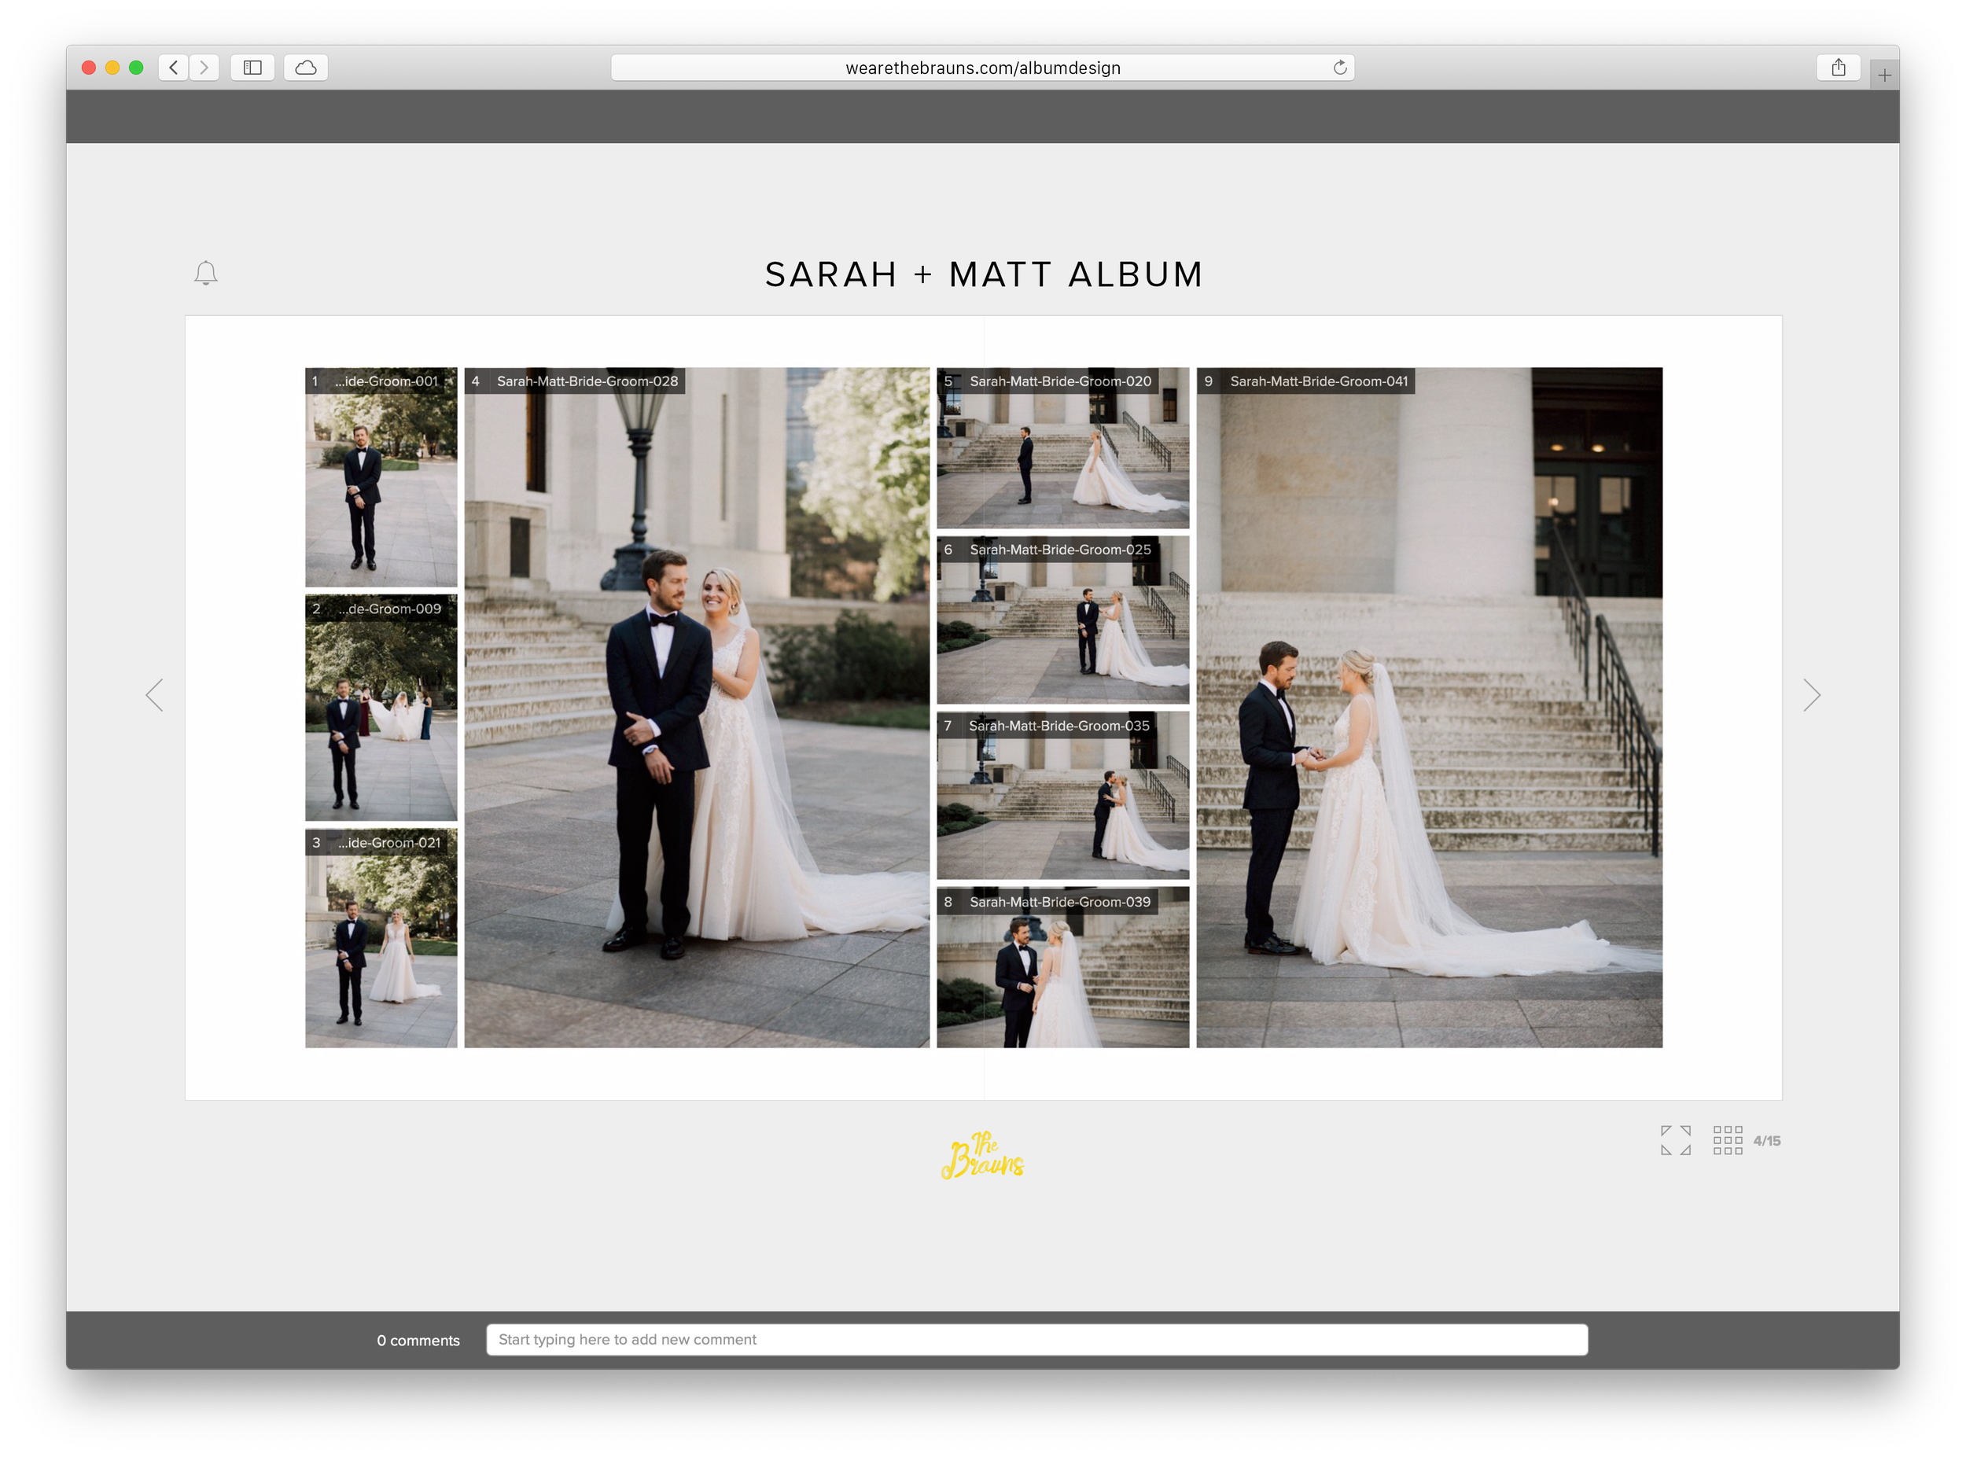
Task: Select photo 2 groom with bridesmaids
Action: click(381, 715)
